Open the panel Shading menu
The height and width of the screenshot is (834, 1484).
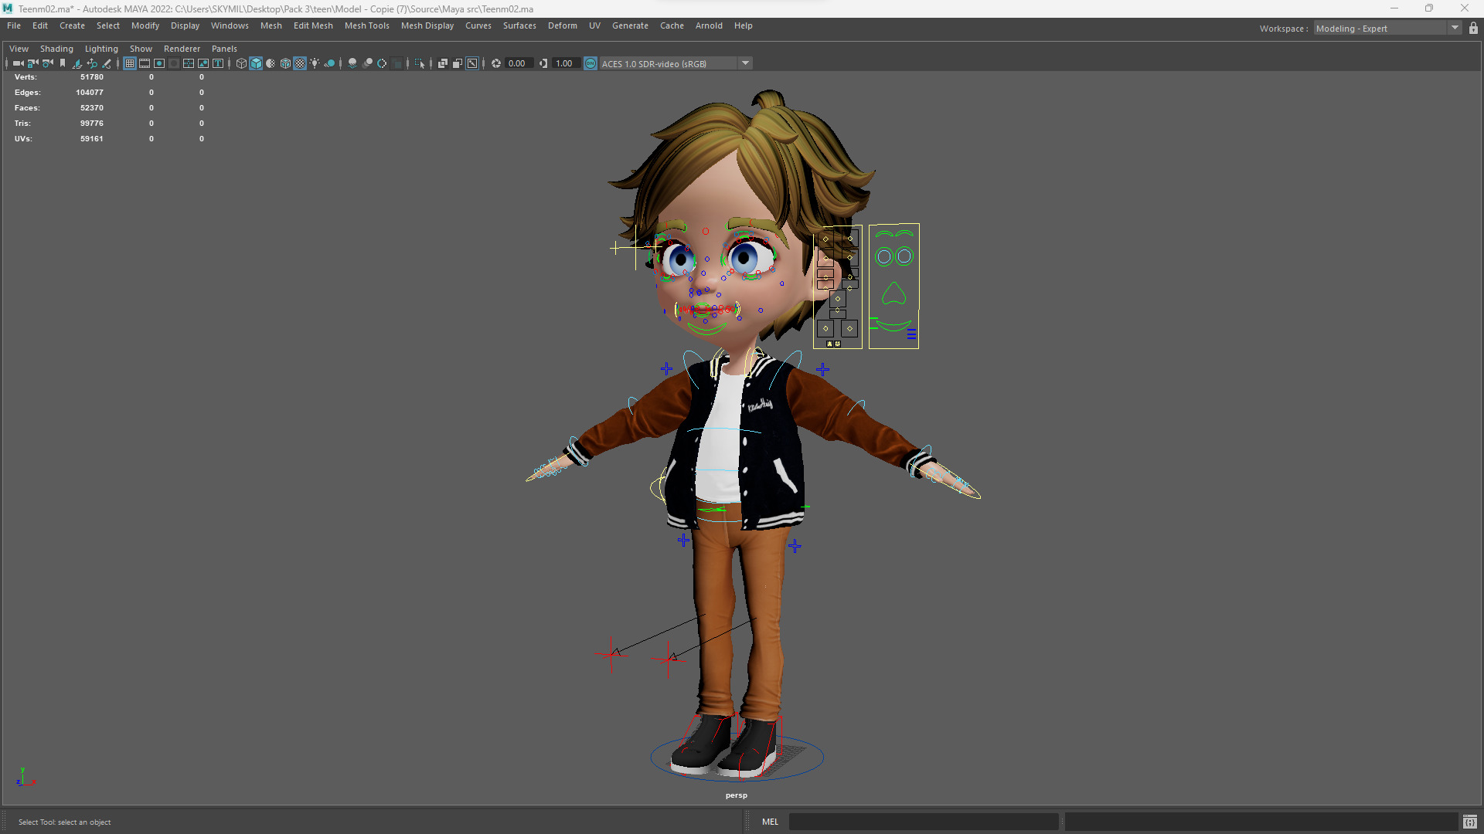[x=56, y=49]
